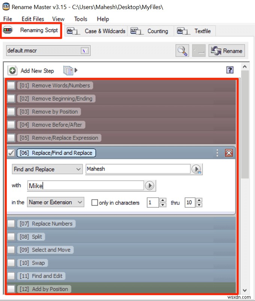255x301 pixels.
Task: Open the default.rmscr script dropdown
Action: click(84, 51)
